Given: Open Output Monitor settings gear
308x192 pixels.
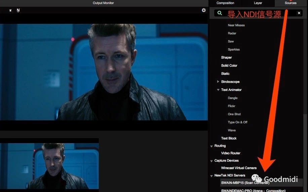Looking at the screenshot, I should coord(204,10).
